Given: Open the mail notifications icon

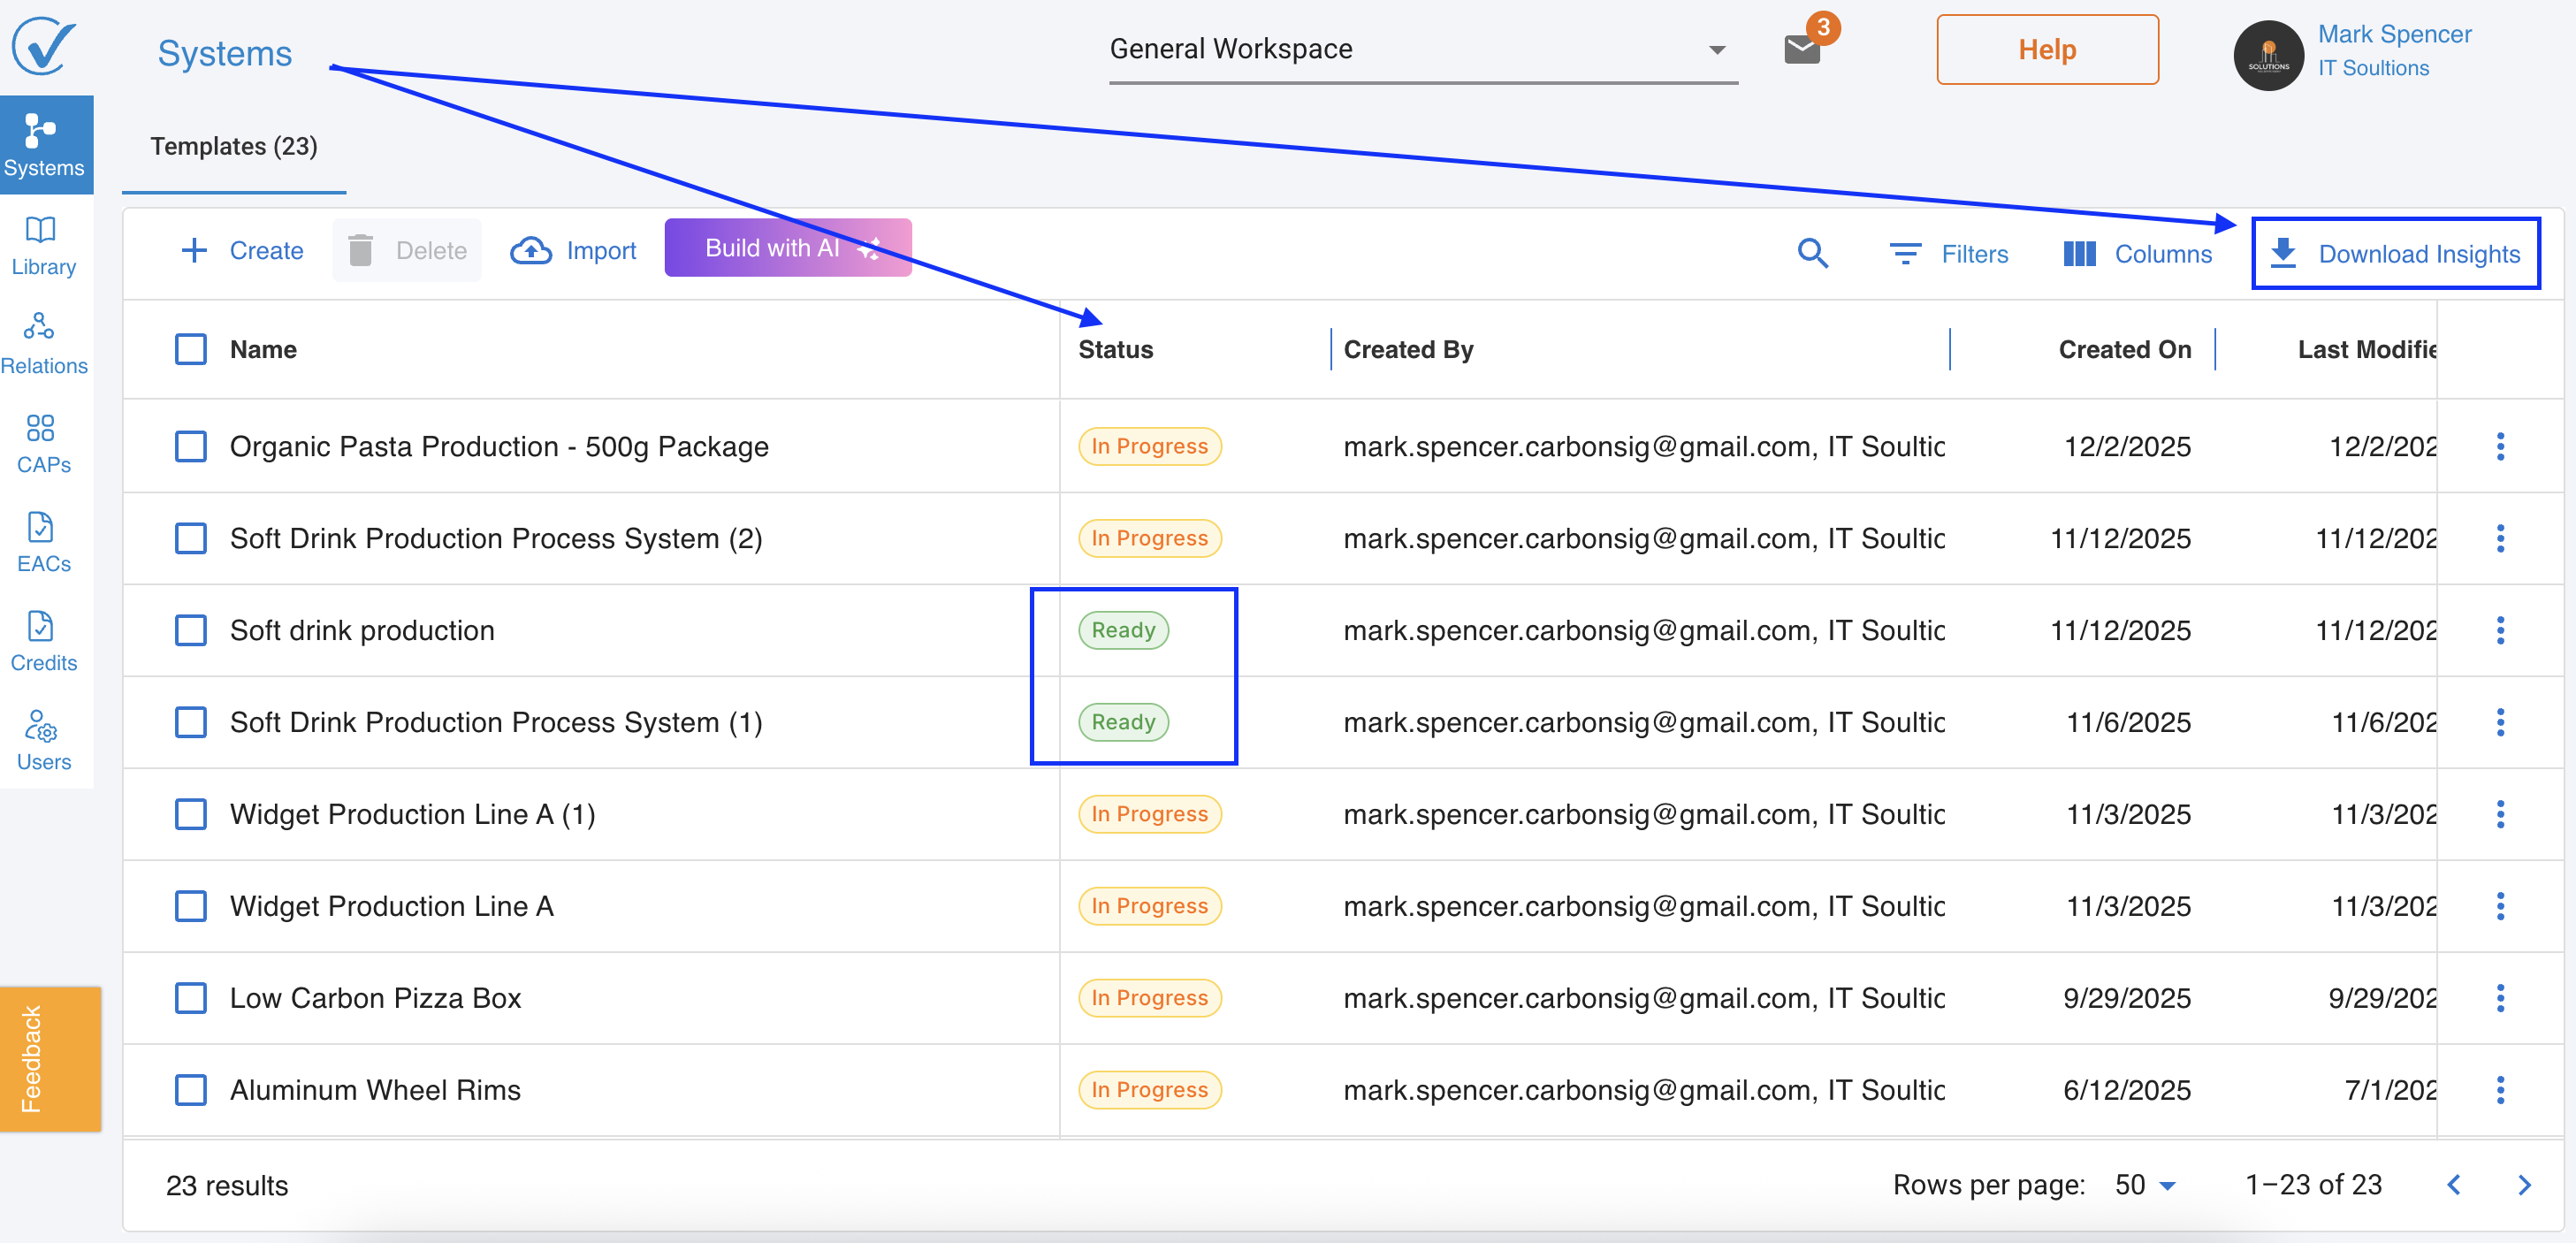Looking at the screenshot, I should pyautogui.click(x=1802, y=49).
